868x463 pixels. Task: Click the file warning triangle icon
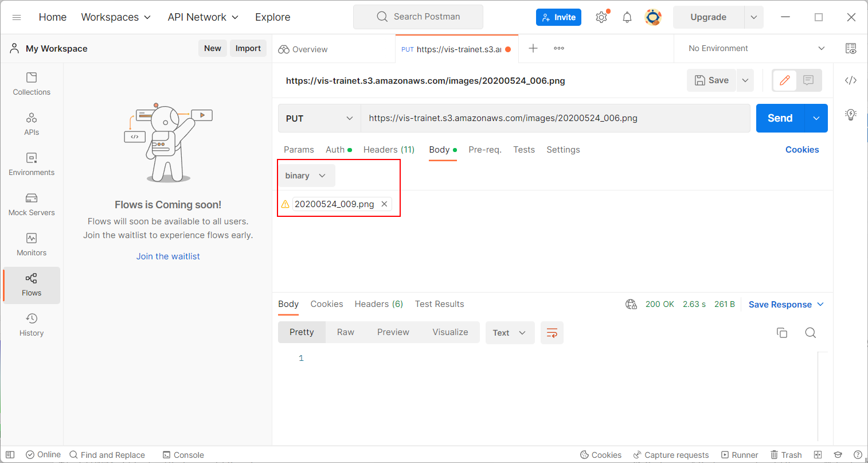(285, 204)
